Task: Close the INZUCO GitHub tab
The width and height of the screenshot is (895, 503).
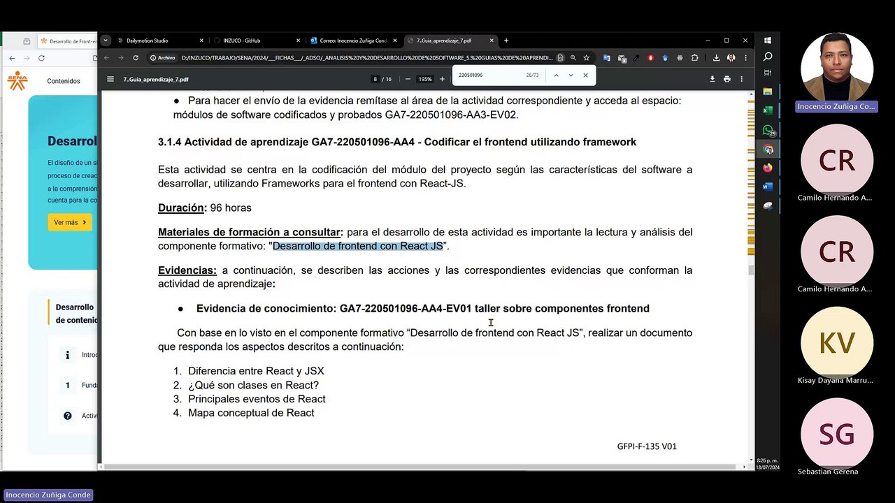Action: (298, 41)
